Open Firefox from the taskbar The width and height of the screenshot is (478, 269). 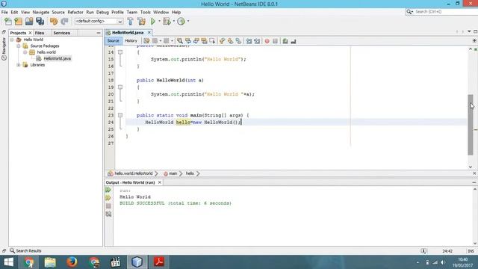tap(72, 262)
